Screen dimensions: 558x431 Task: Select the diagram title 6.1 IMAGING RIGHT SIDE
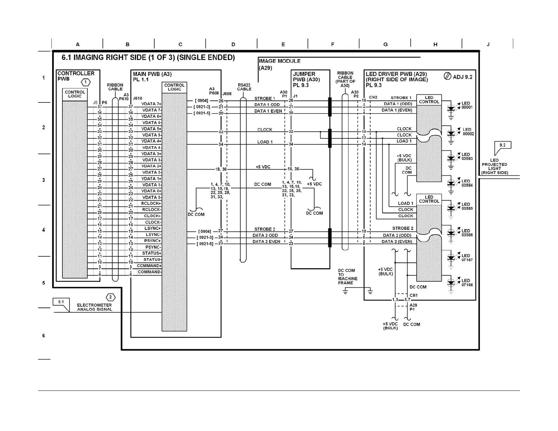coord(148,57)
